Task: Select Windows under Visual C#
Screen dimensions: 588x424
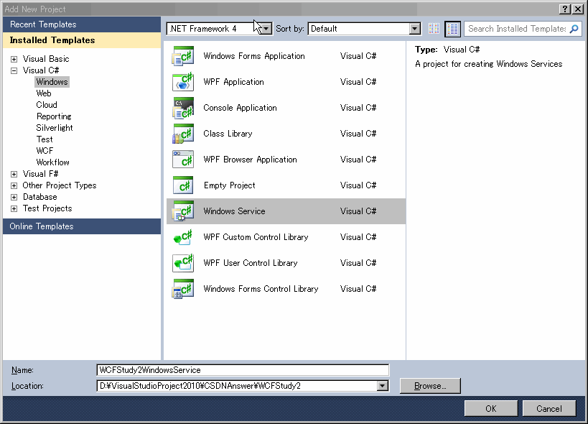Action: click(x=52, y=82)
